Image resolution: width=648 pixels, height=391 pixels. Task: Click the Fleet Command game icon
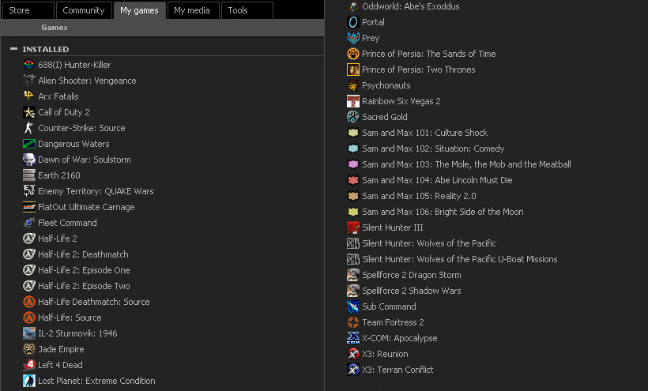(29, 223)
